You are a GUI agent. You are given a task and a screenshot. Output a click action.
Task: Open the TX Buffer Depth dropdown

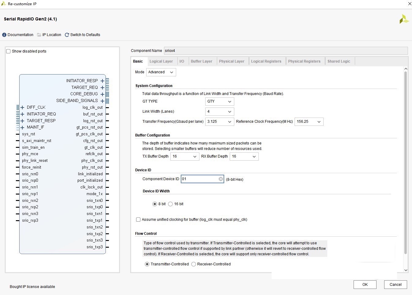click(x=185, y=156)
